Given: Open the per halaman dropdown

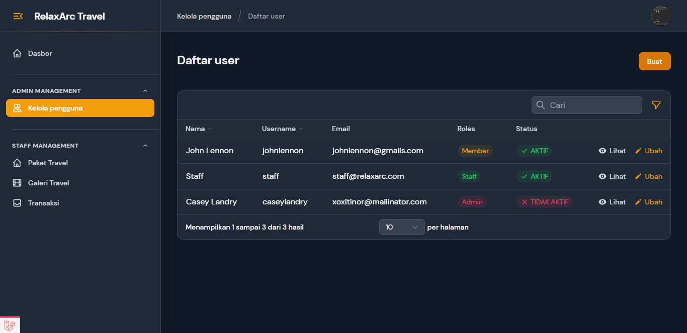Looking at the screenshot, I should pyautogui.click(x=401, y=227).
